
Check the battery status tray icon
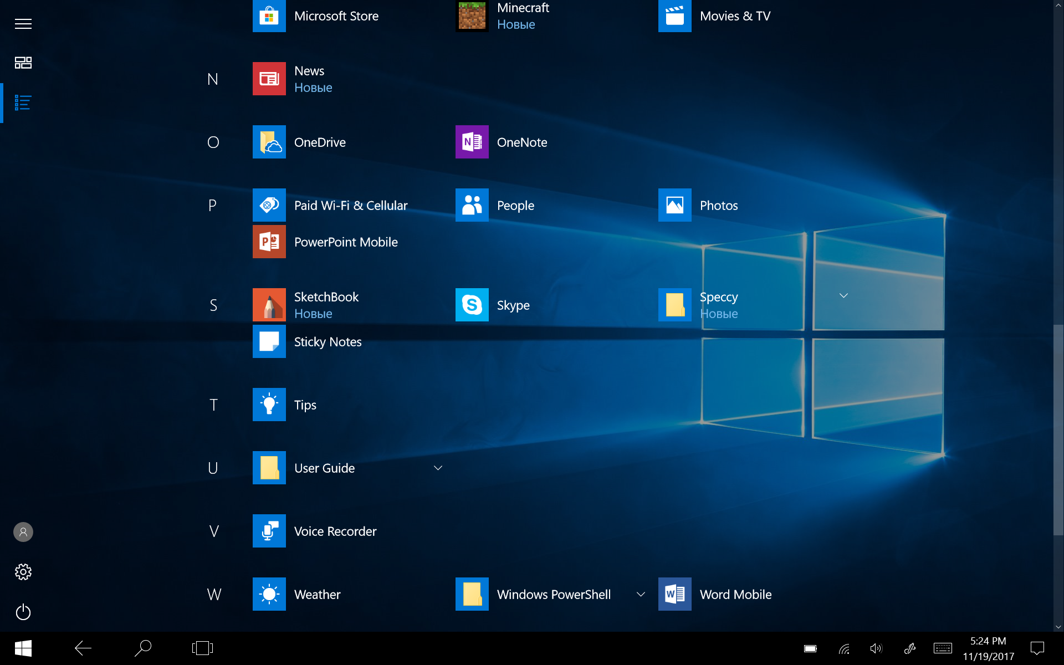810,648
